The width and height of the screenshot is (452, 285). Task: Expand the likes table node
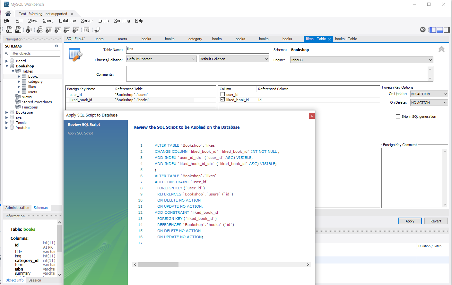point(19,87)
